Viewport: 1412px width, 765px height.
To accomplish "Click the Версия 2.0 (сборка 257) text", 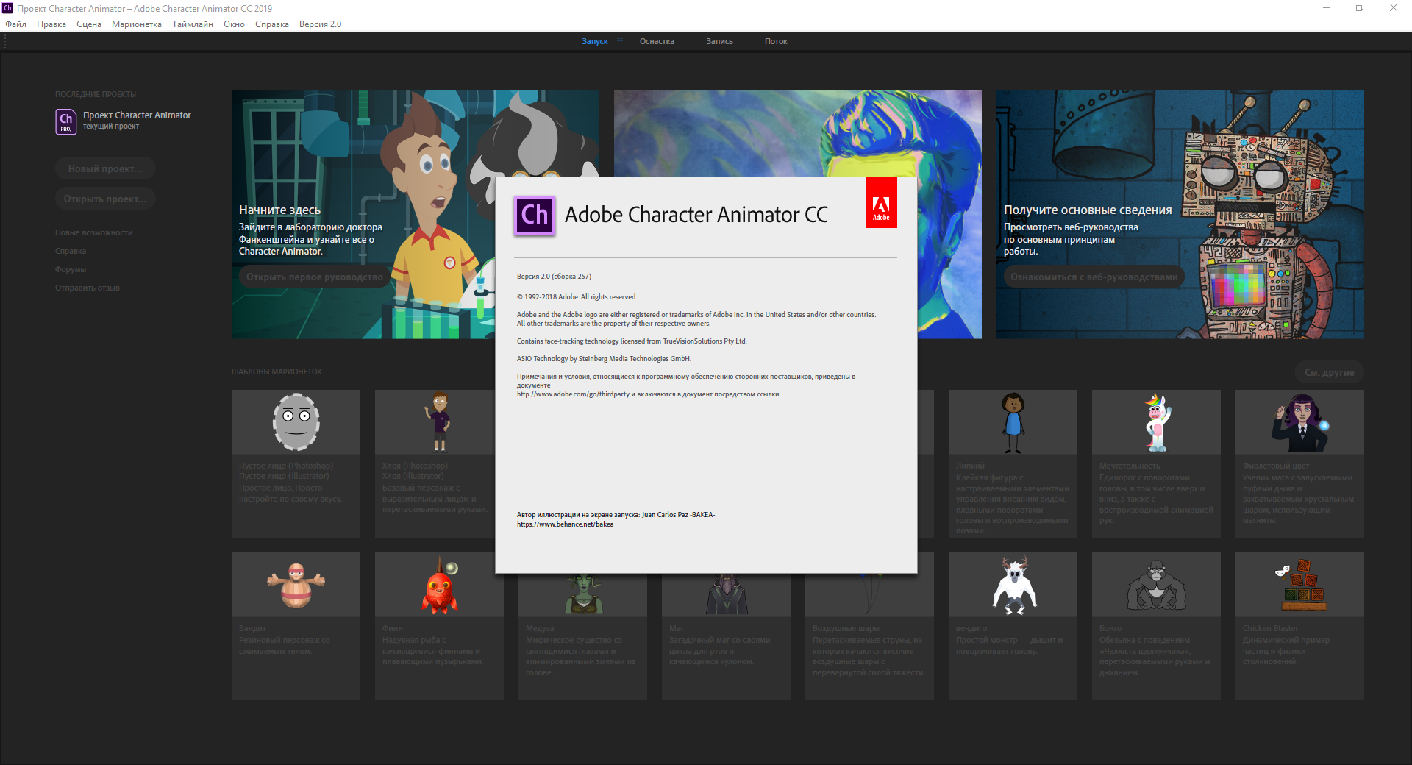I will 554,277.
